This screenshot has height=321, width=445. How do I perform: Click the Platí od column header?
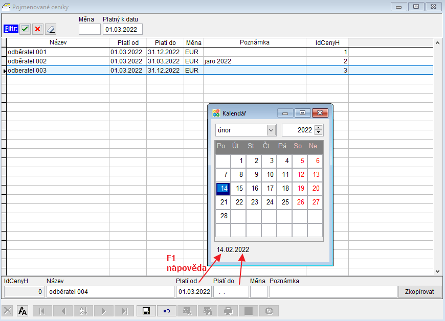coord(128,42)
